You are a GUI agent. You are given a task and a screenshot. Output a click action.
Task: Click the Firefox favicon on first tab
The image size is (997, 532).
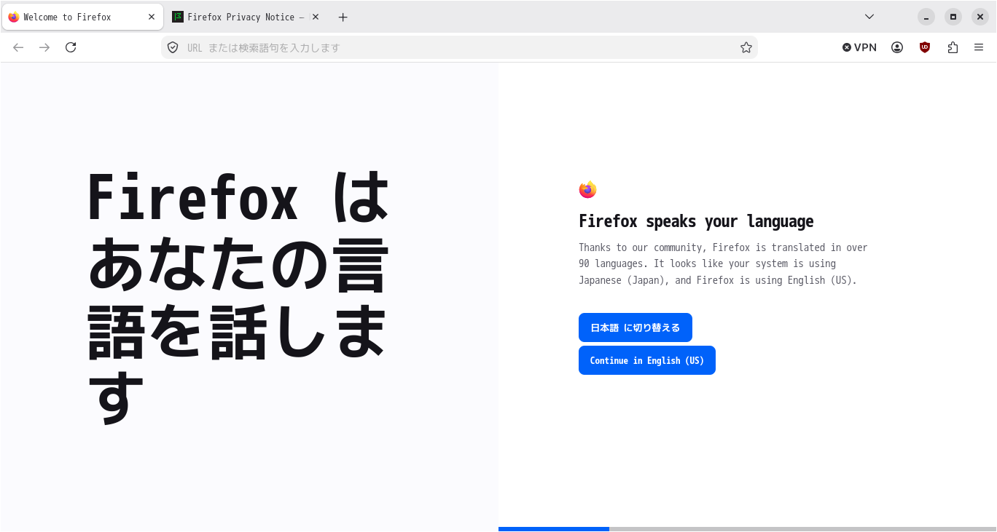click(14, 17)
